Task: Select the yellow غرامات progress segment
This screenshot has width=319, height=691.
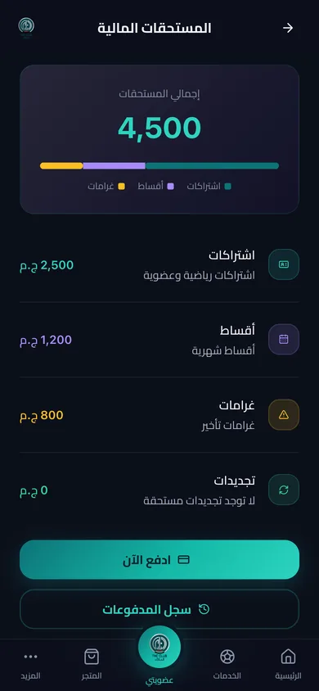Action: click(x=61, y=165)
